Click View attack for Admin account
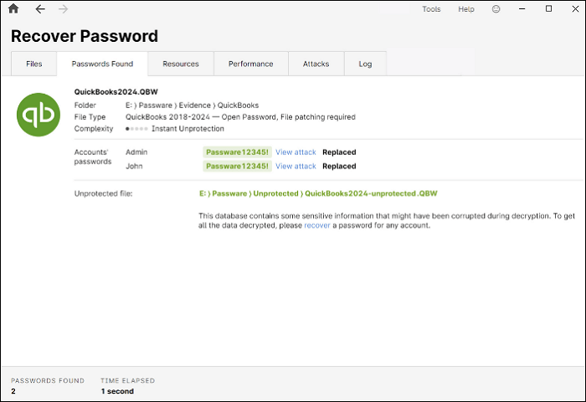586x402 pixels. [296, 152]
